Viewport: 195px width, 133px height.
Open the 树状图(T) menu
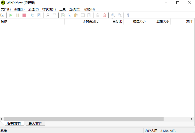click(49, 9)
